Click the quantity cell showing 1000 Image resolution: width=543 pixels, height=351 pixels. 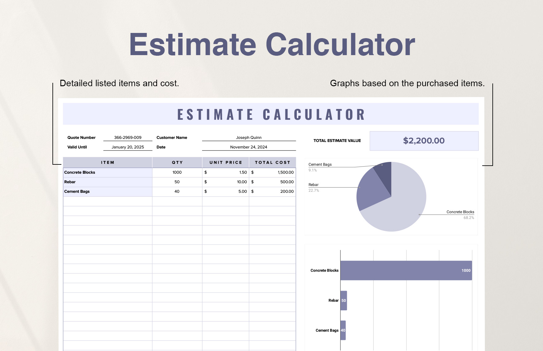177,172
